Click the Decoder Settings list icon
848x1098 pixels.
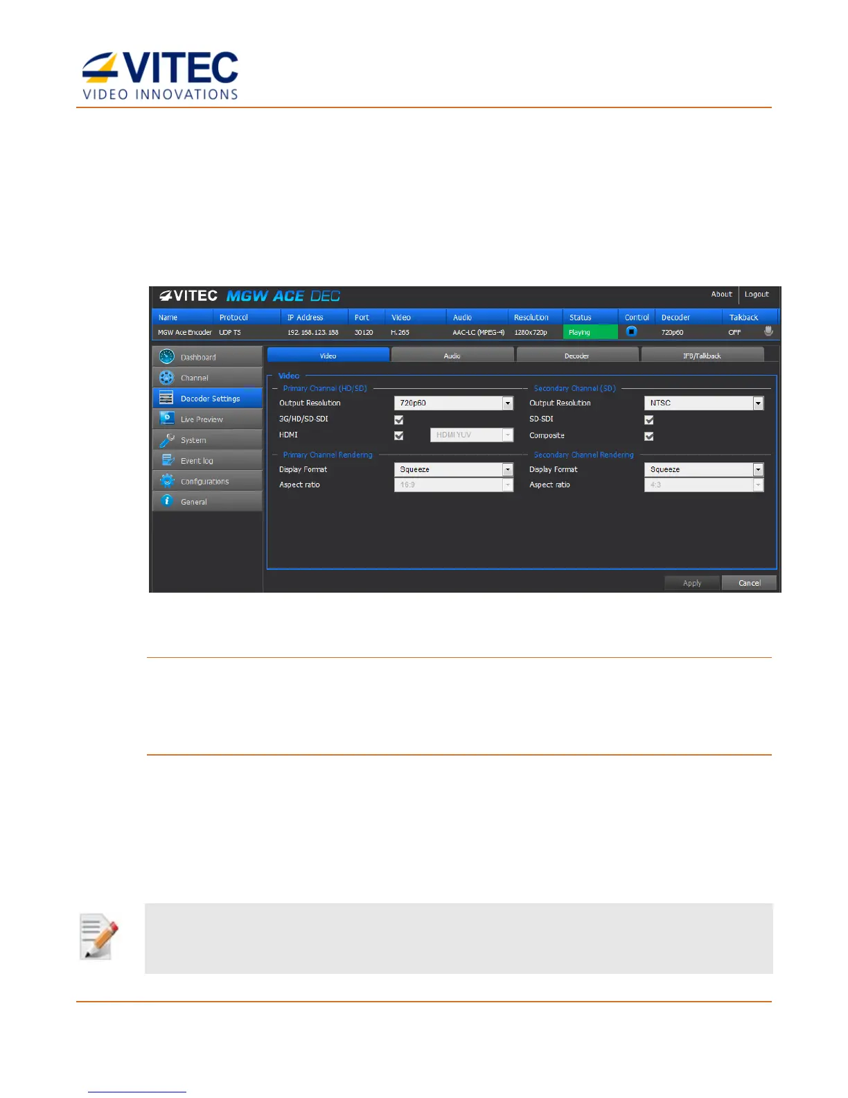coord(166,398)
